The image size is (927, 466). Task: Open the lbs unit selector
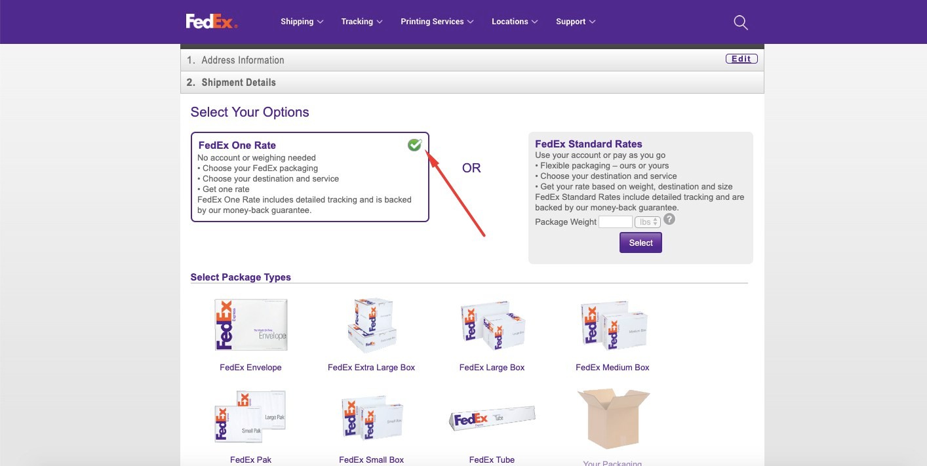click(x=648, y=222)
